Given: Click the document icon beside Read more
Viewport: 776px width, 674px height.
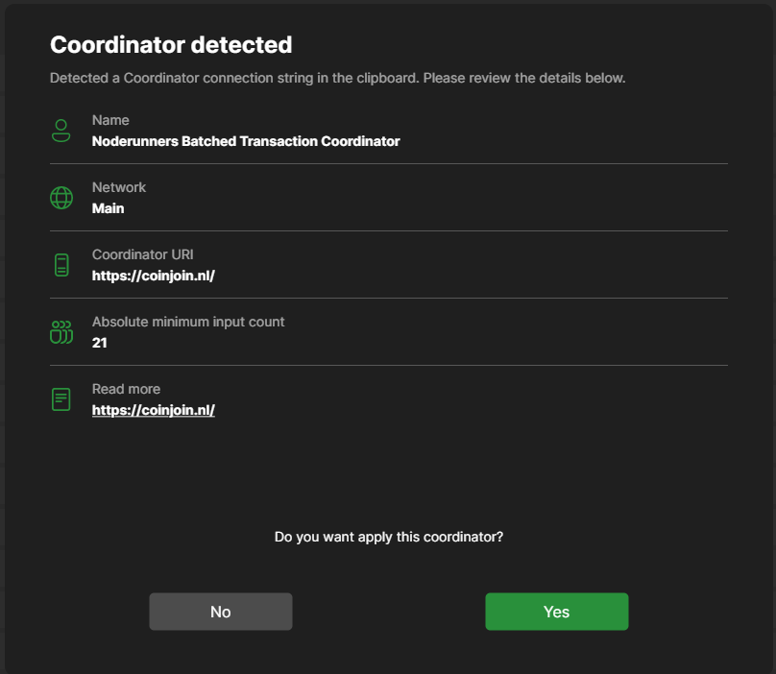Looking at the screenshot, I should point(61,399).
